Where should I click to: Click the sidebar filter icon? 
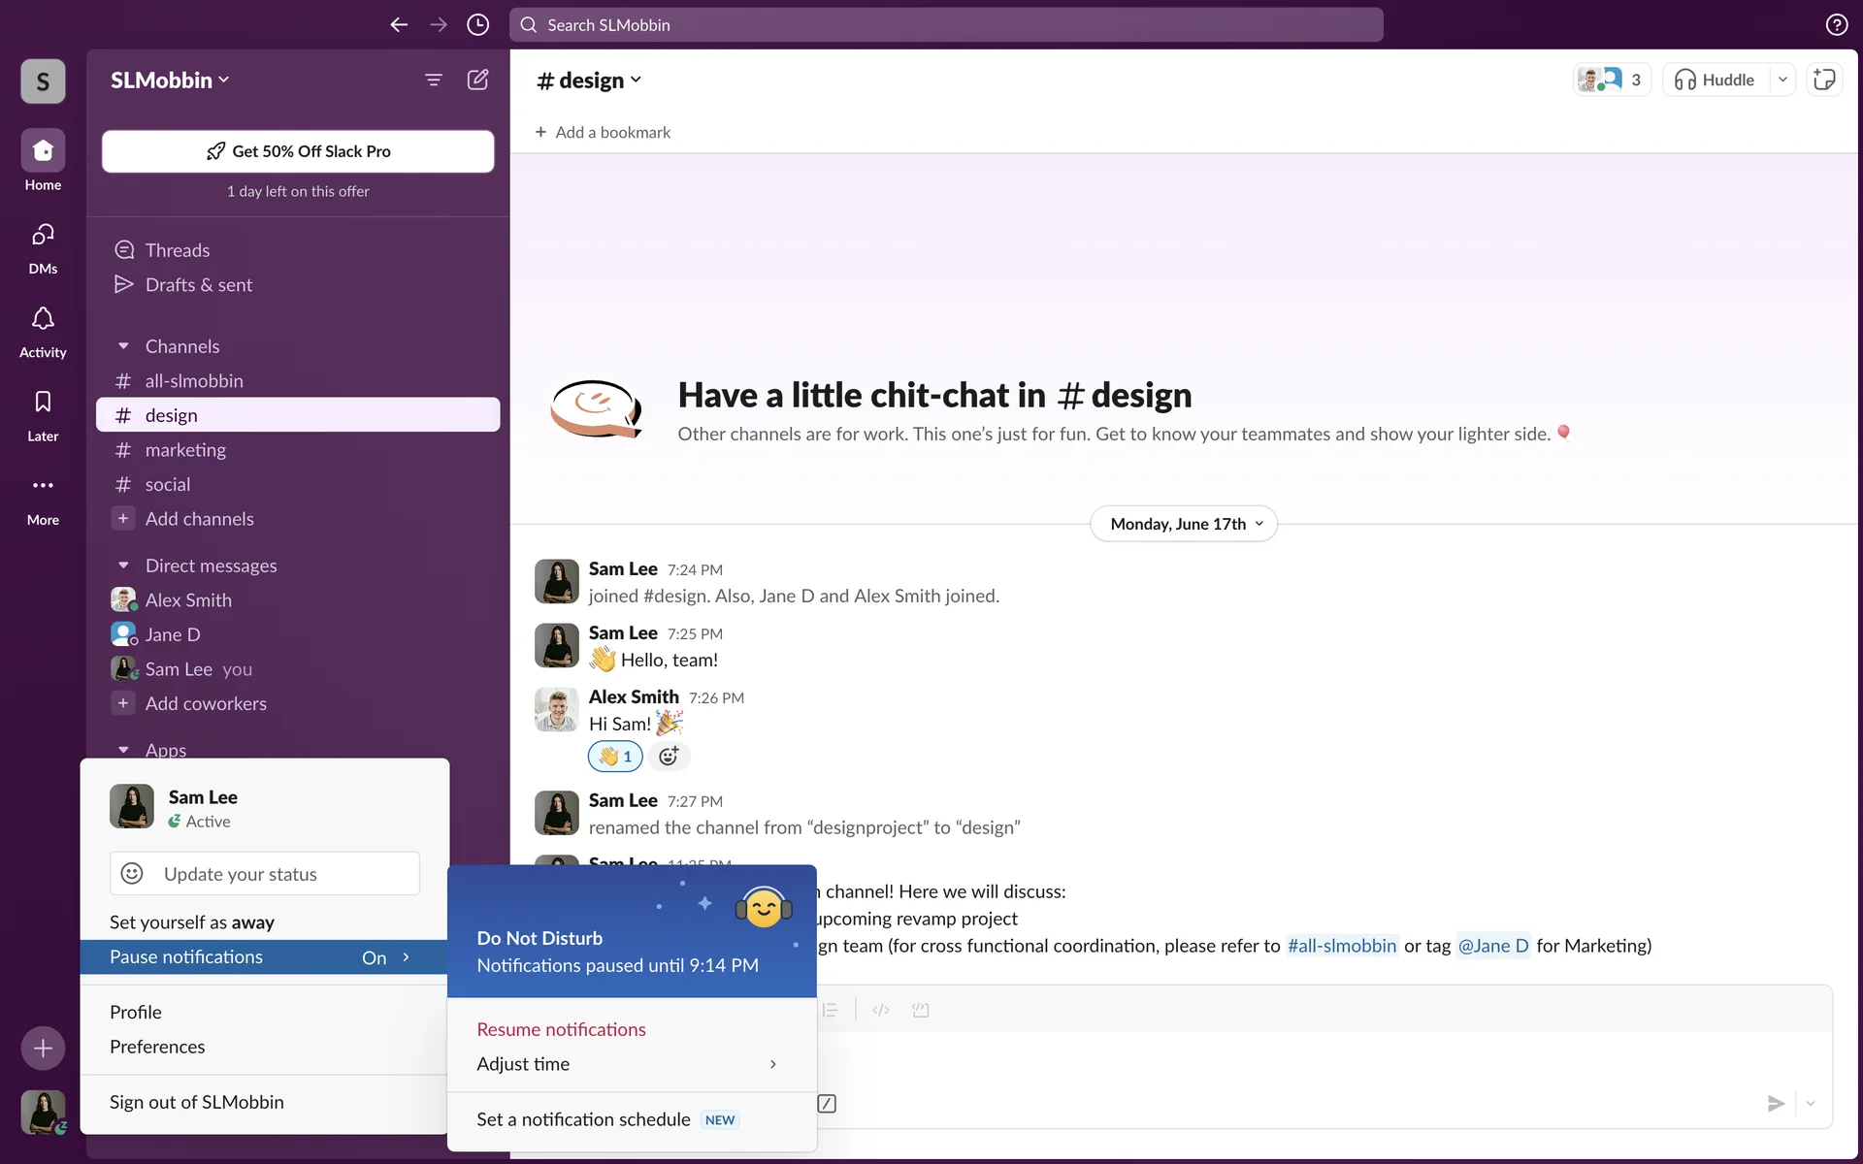[434, 80]
